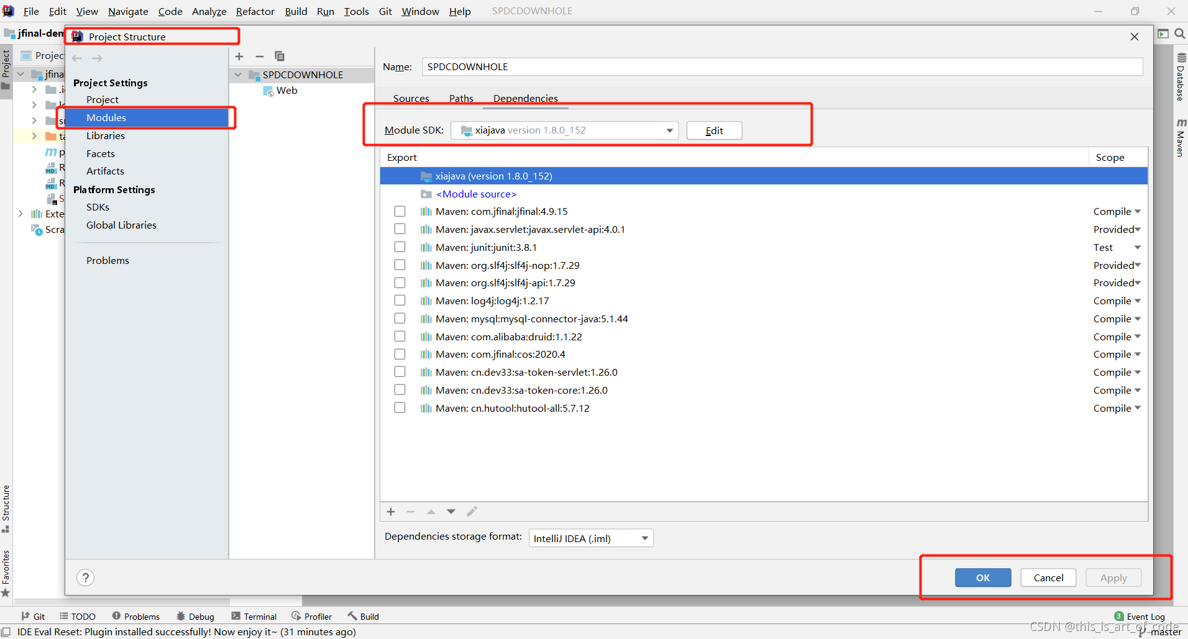1188x639 pixels.
Task: Open the Terminal tool window
Action: pyautogui.click(x=254, y=617)
